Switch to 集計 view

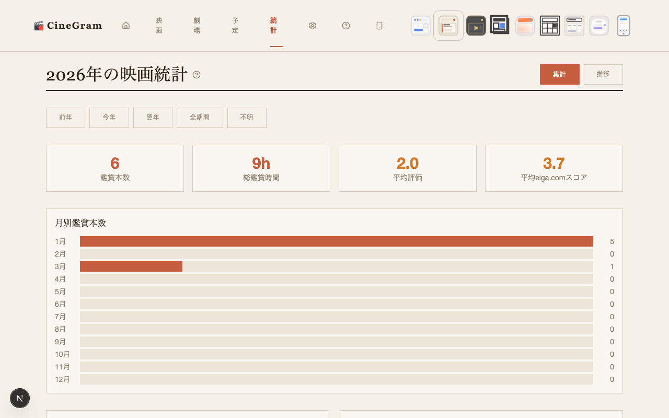(559, 74)
